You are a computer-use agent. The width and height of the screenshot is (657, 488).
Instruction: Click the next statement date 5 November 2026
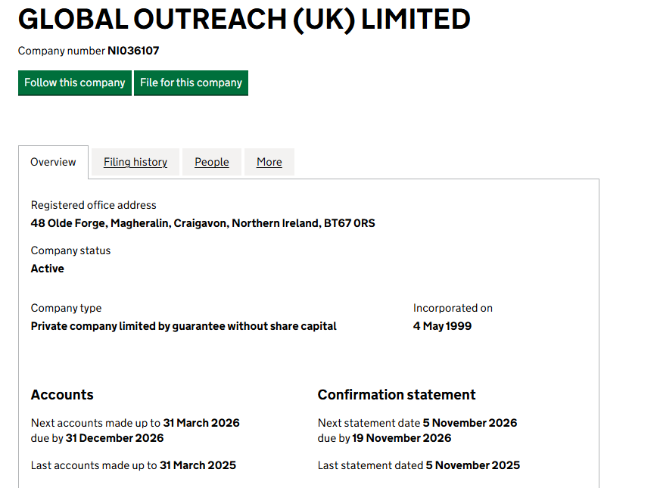coord(470,423)
